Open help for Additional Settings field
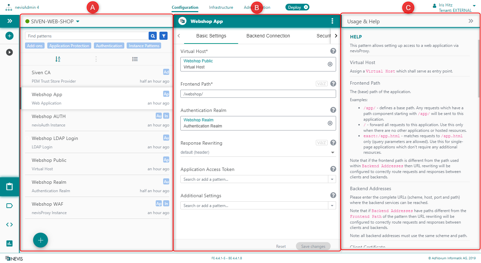 point(333,195)
